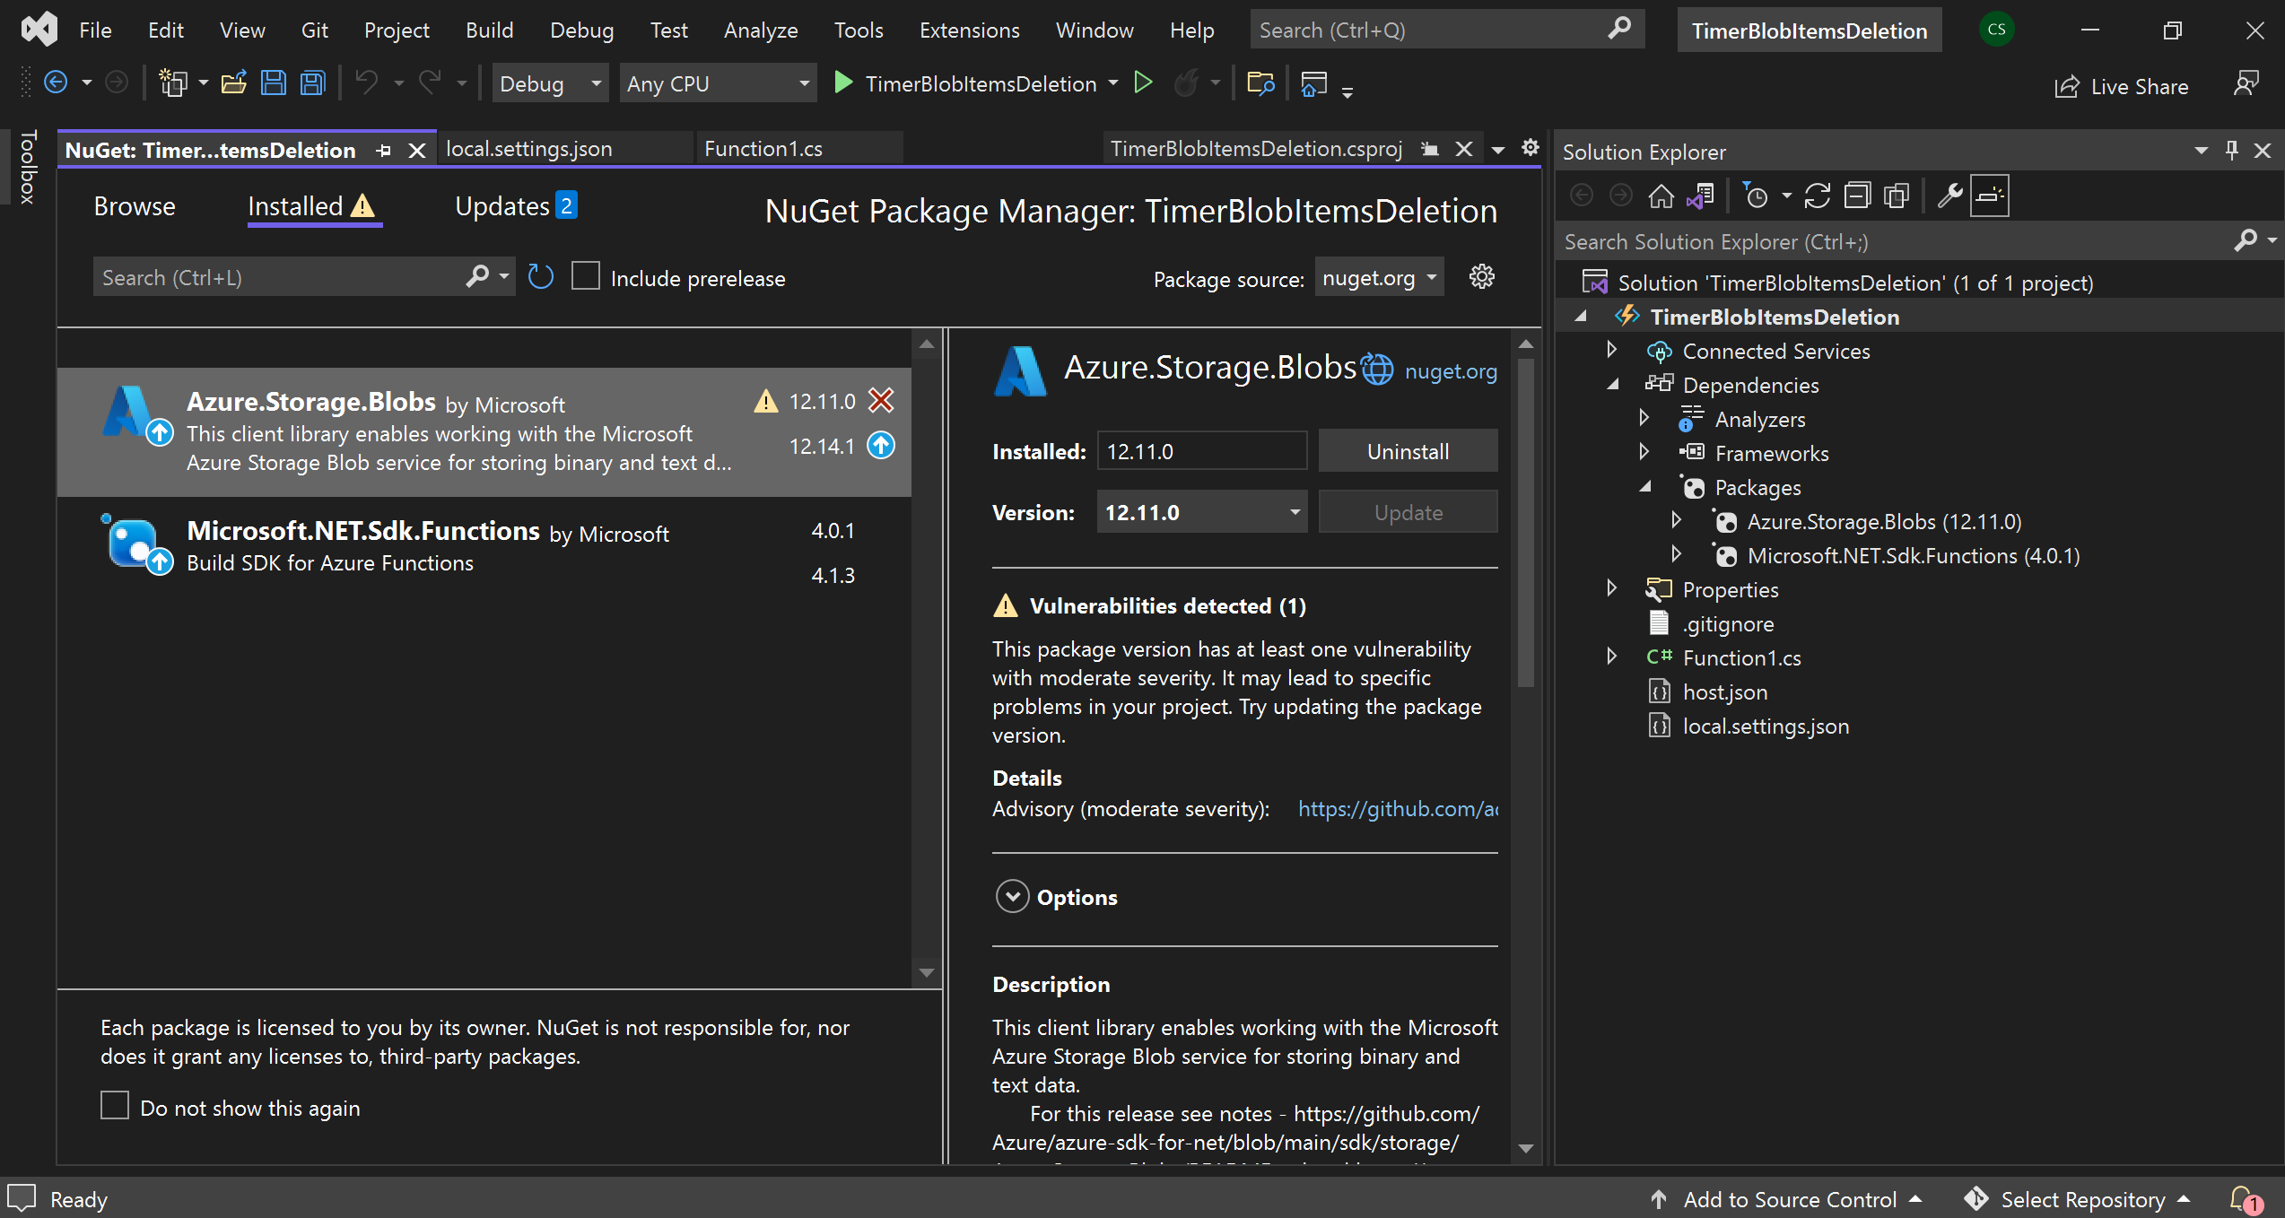Click the Open File folder icon
This screenshot has width=2285, height=1218.
(x=234, y=83)
